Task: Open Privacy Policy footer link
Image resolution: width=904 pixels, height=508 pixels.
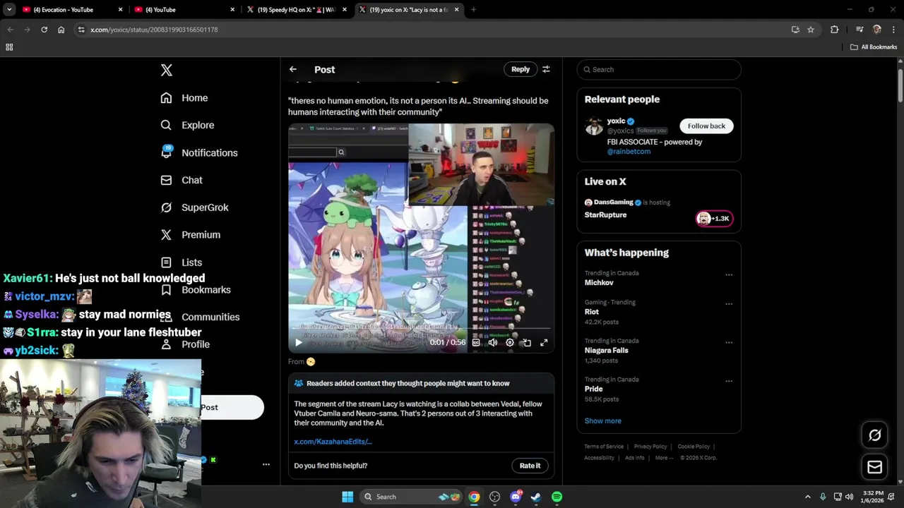Action: (650, 447)
